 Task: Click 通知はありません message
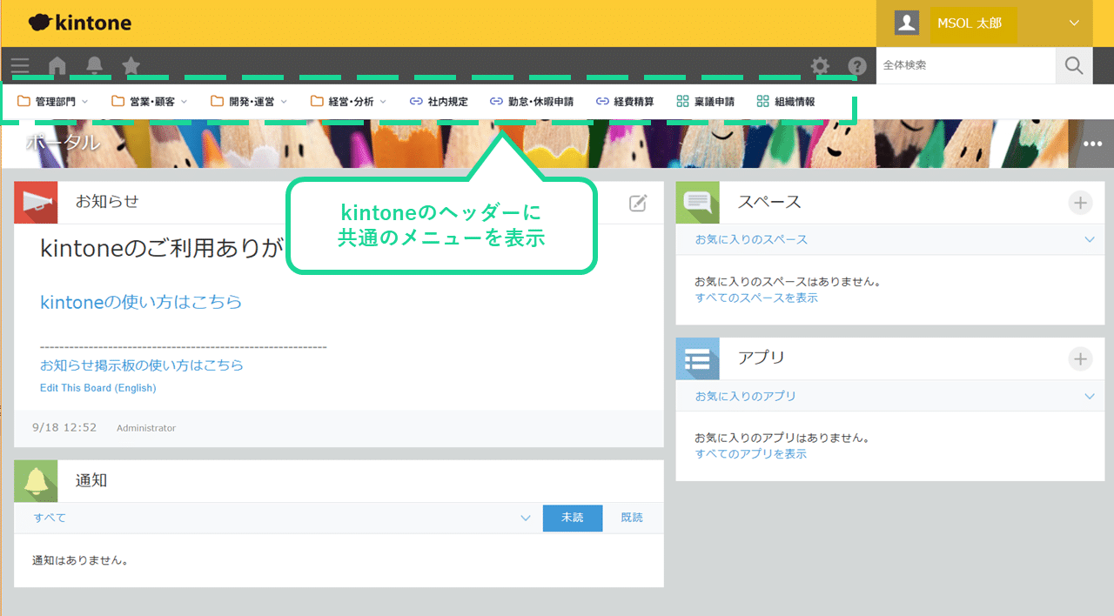[x=81, y=560]
